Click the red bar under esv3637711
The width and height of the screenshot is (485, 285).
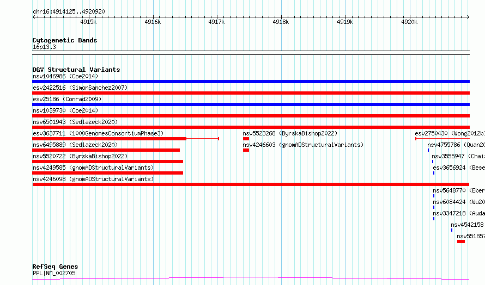pyautogui.click(x=109, y=139)
